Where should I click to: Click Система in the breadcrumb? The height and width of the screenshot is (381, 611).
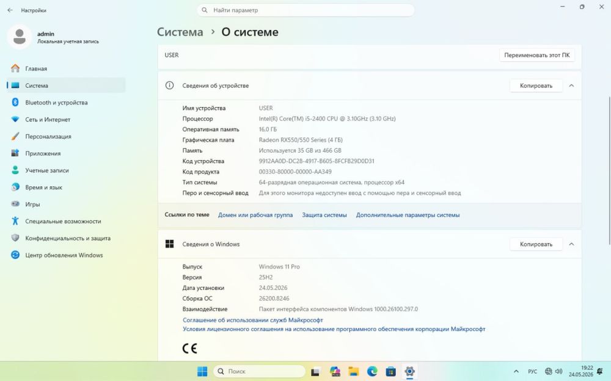point(180,32)
